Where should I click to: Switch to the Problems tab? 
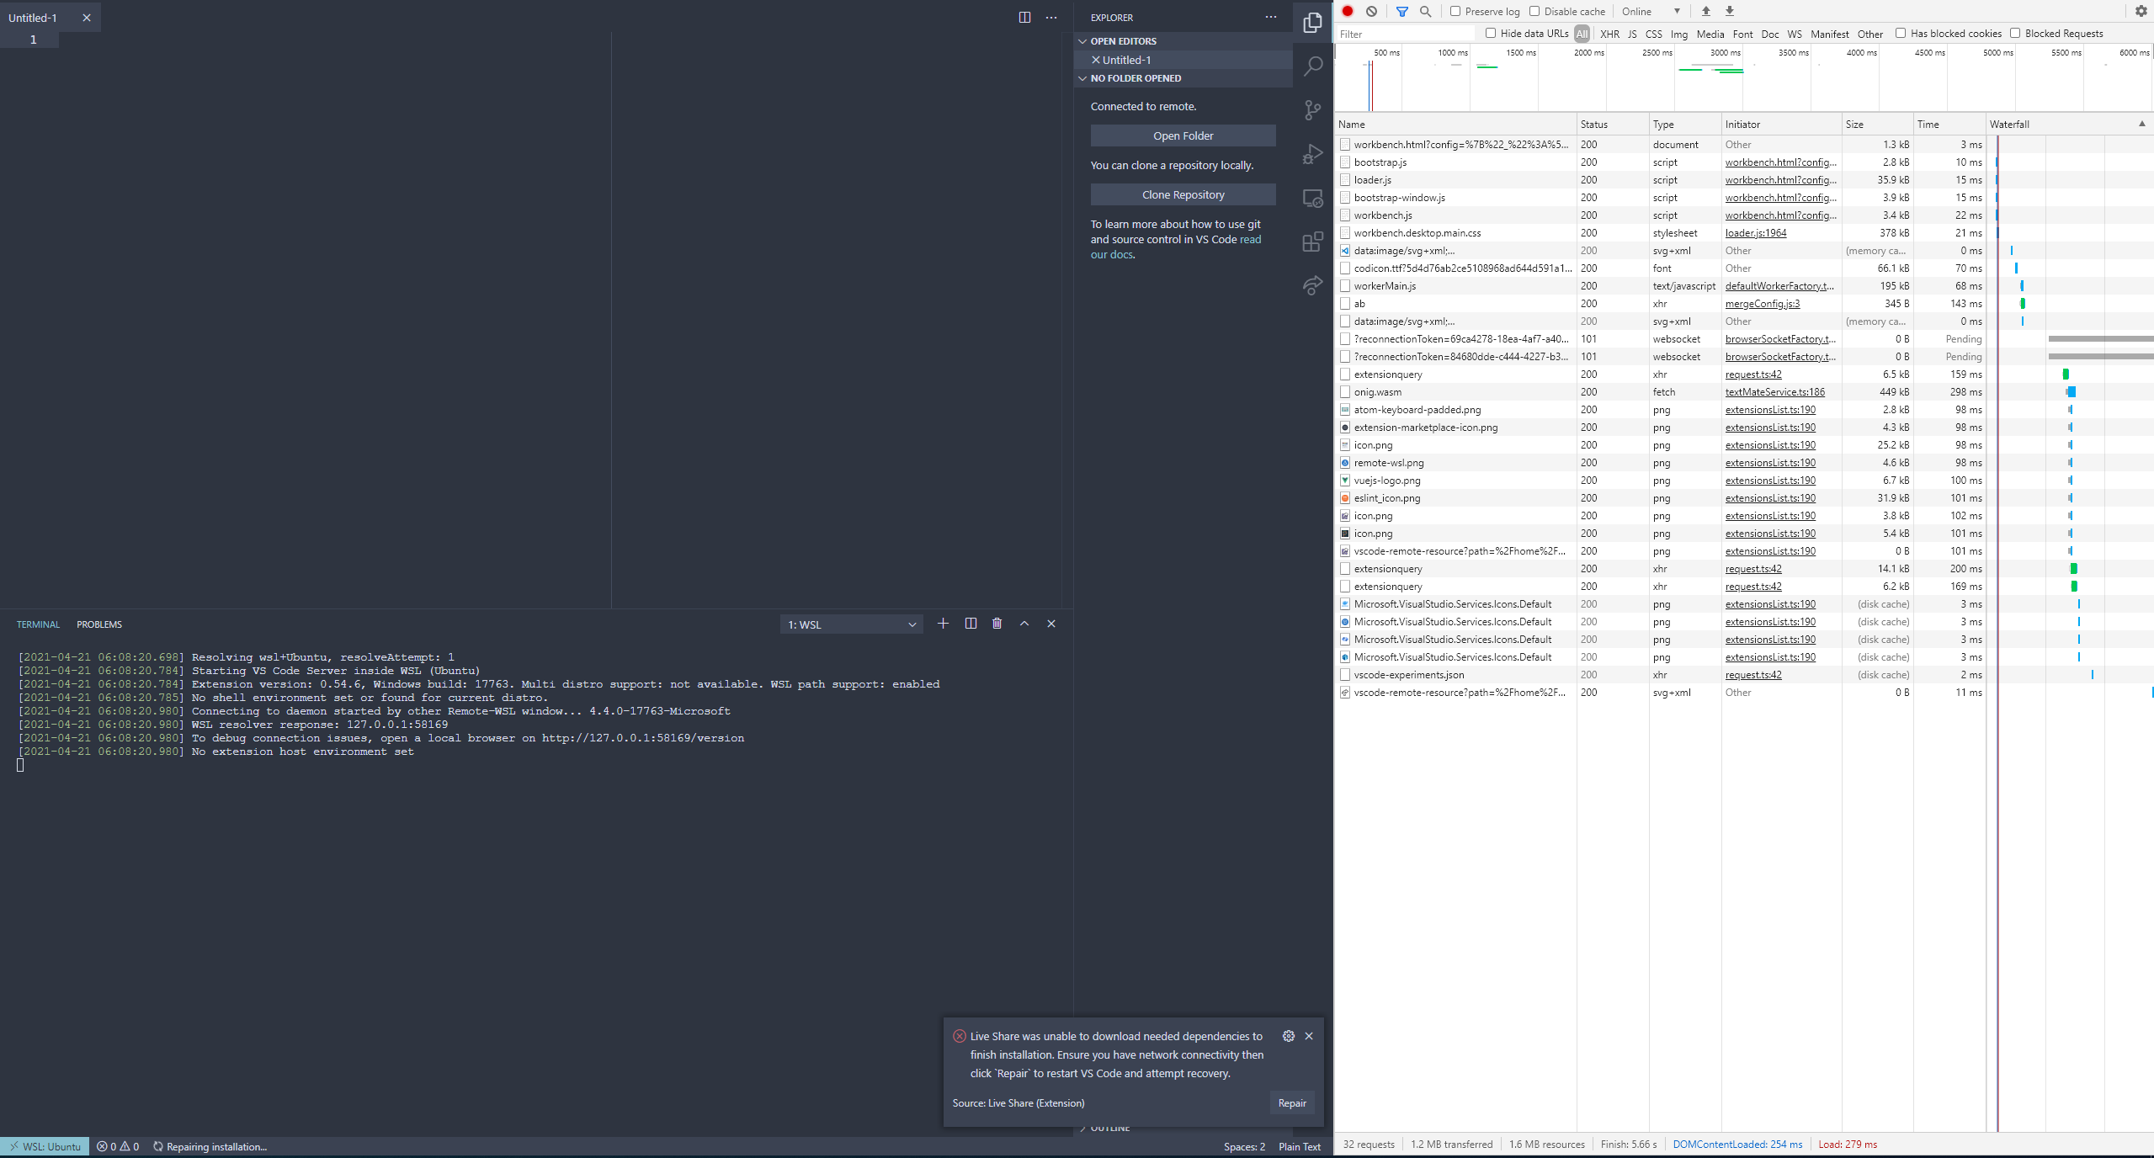[x=99, y=624]
